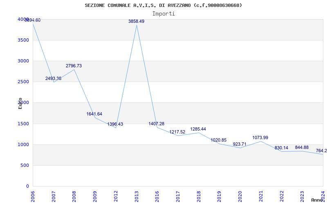Click the Euro y-axis label

point(20,103)
